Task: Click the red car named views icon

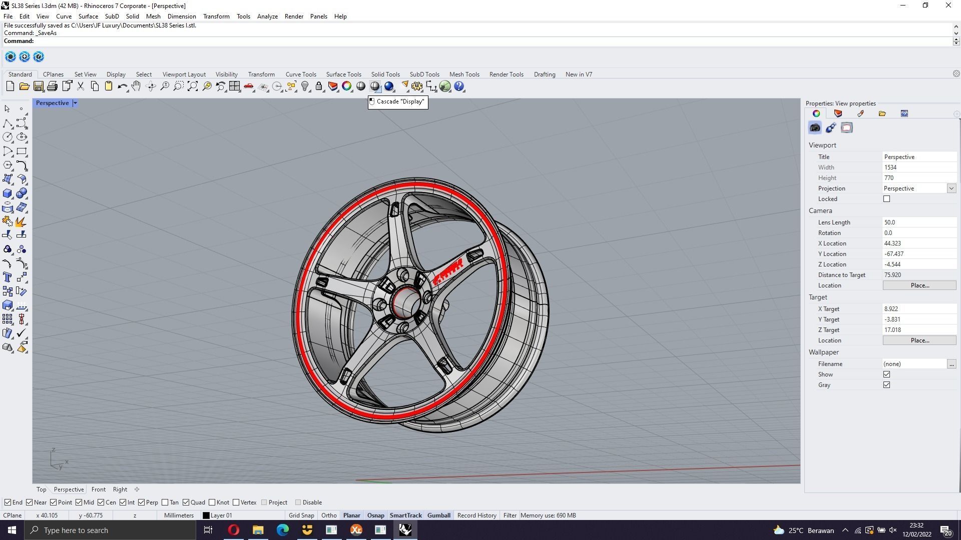Action: (x=249, y=86)
